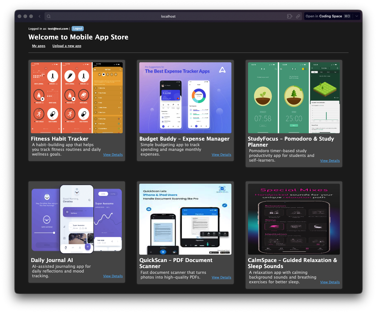This screenshot has width=377, height=313.
Task: Go to Upload a new app
Action: click(x=67, y=46)
